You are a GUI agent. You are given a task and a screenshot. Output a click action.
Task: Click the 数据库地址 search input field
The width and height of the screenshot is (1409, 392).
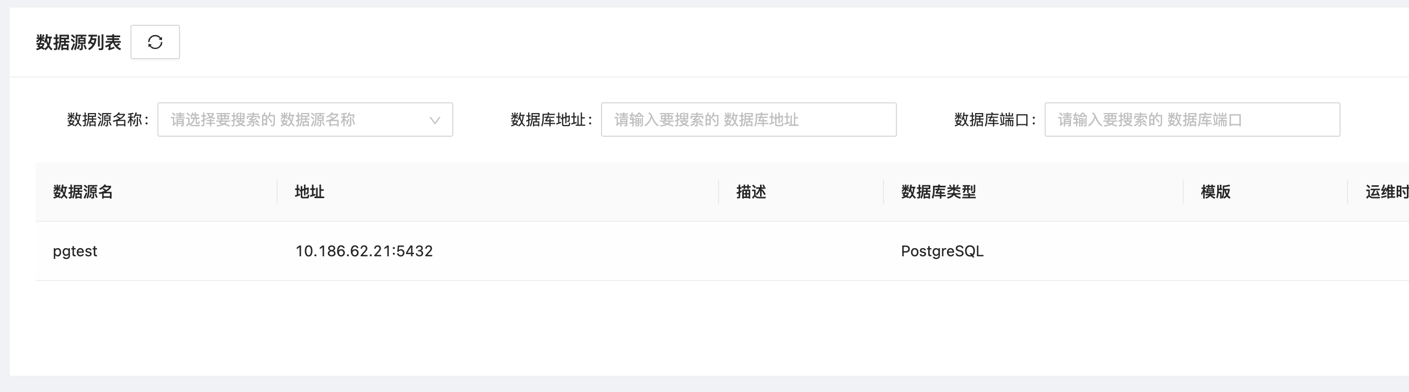748,120
